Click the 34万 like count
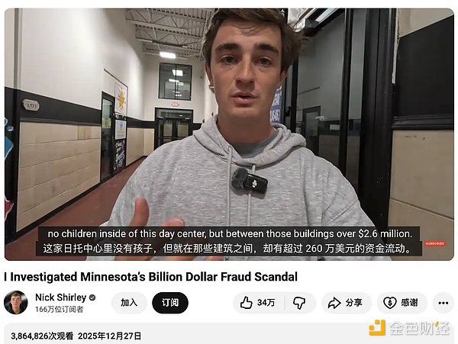 tap(266, 303)
